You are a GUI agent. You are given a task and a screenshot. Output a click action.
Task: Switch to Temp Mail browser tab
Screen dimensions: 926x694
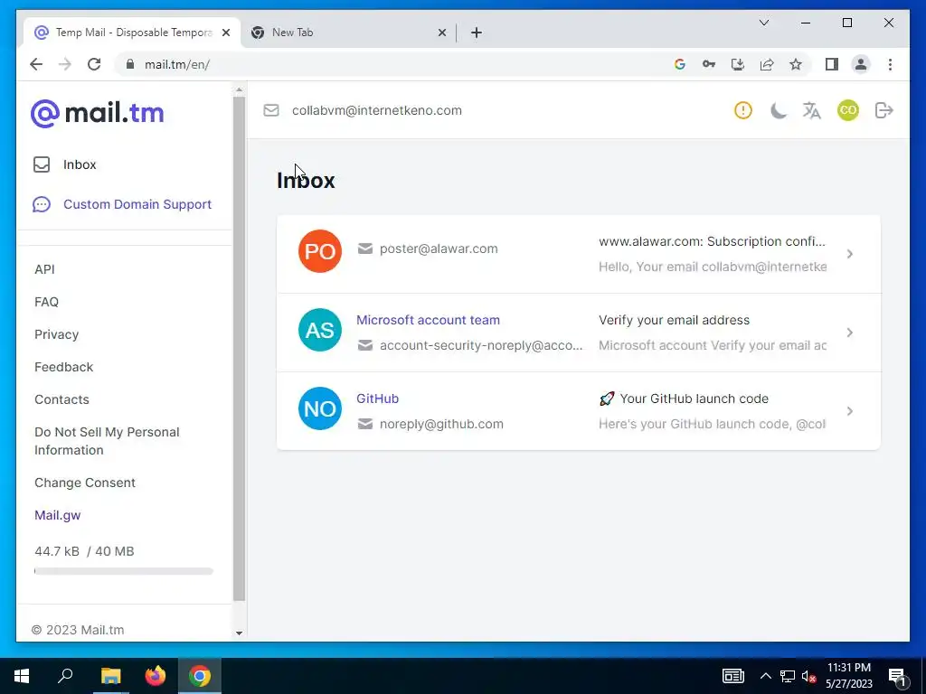[x=133, y=33]
